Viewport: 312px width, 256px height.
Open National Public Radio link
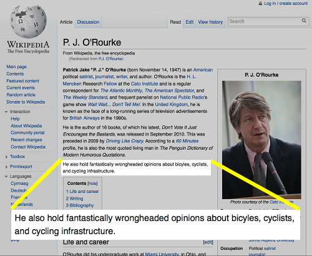(x=182, y=97)
